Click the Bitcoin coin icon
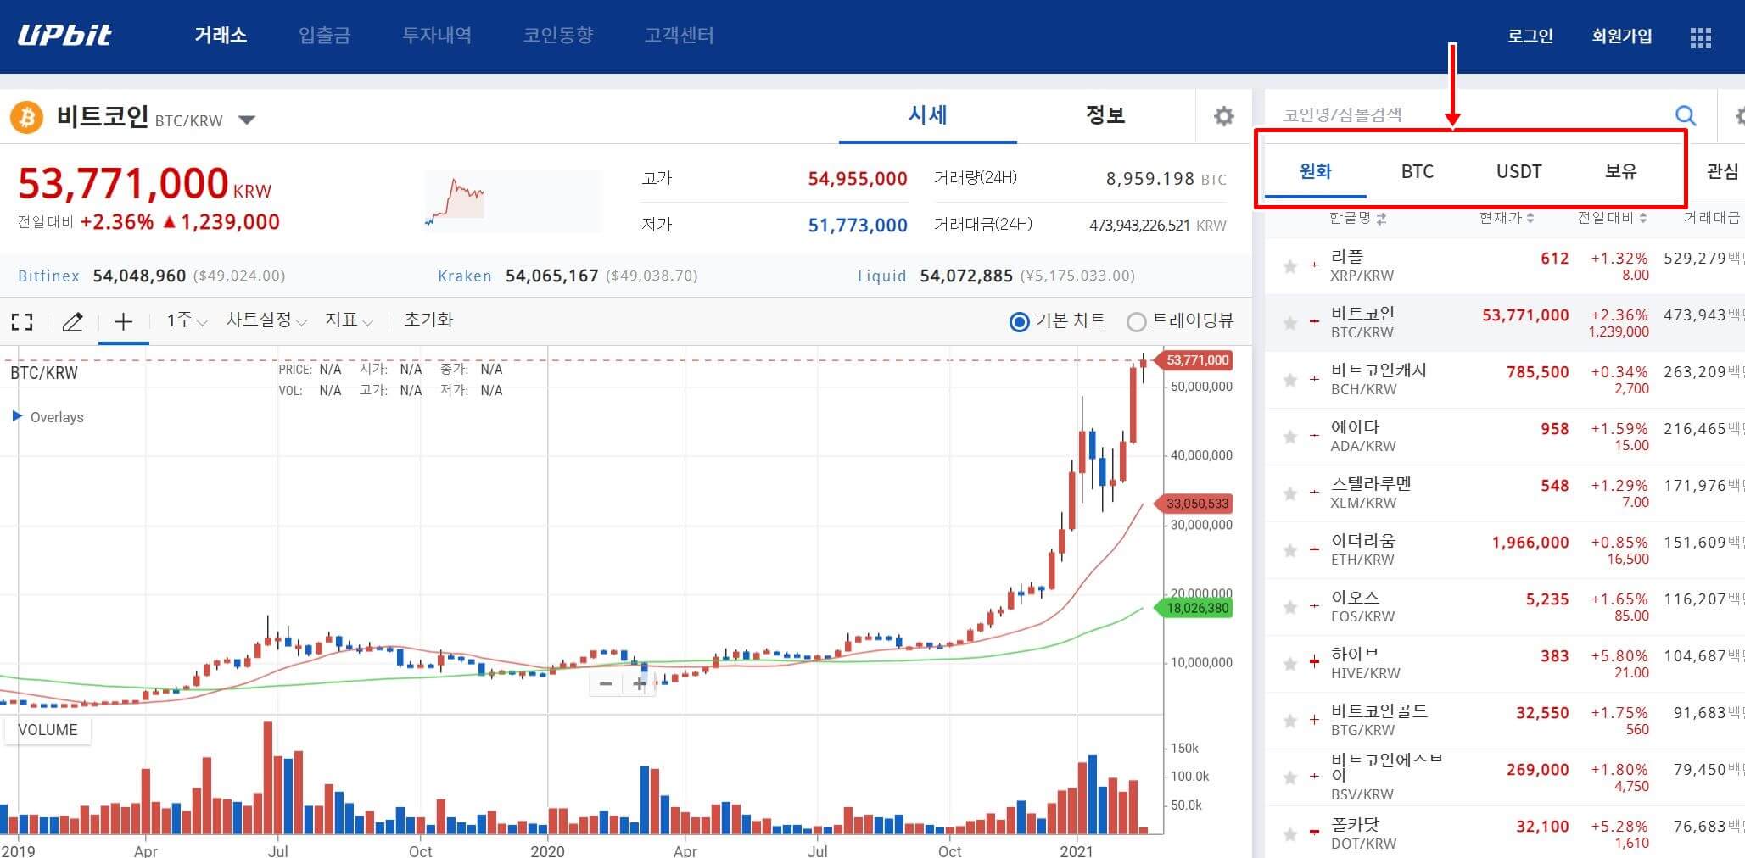 27,117
